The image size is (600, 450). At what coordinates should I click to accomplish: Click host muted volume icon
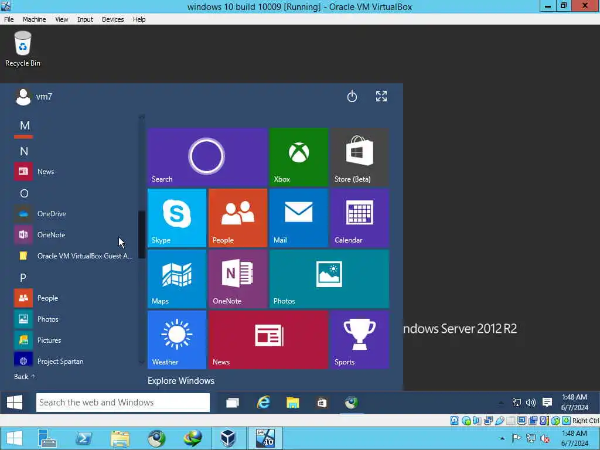545,438
